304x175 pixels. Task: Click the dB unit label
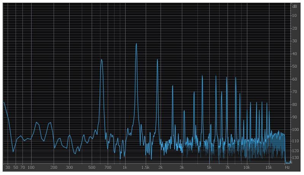pyautogui.click(x=294, y=6)
